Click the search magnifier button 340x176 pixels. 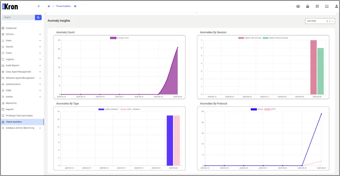coord(38,18)
